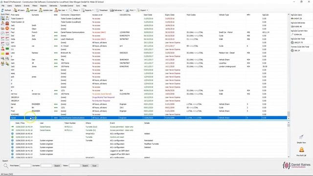Click the All Users status bar text

point(7,174)
